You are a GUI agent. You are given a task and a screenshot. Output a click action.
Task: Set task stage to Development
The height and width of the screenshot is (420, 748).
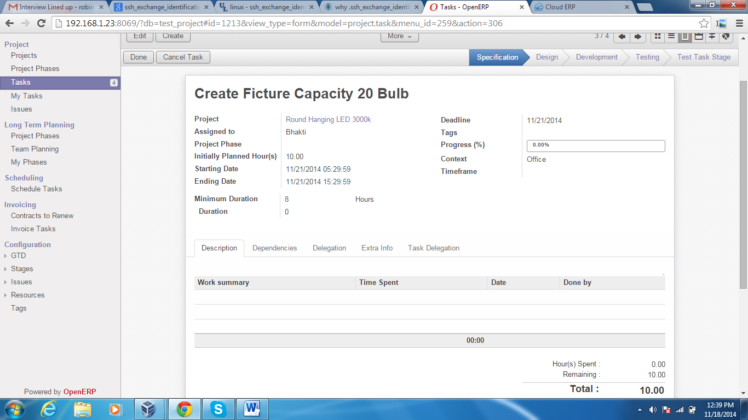(596, 57)
